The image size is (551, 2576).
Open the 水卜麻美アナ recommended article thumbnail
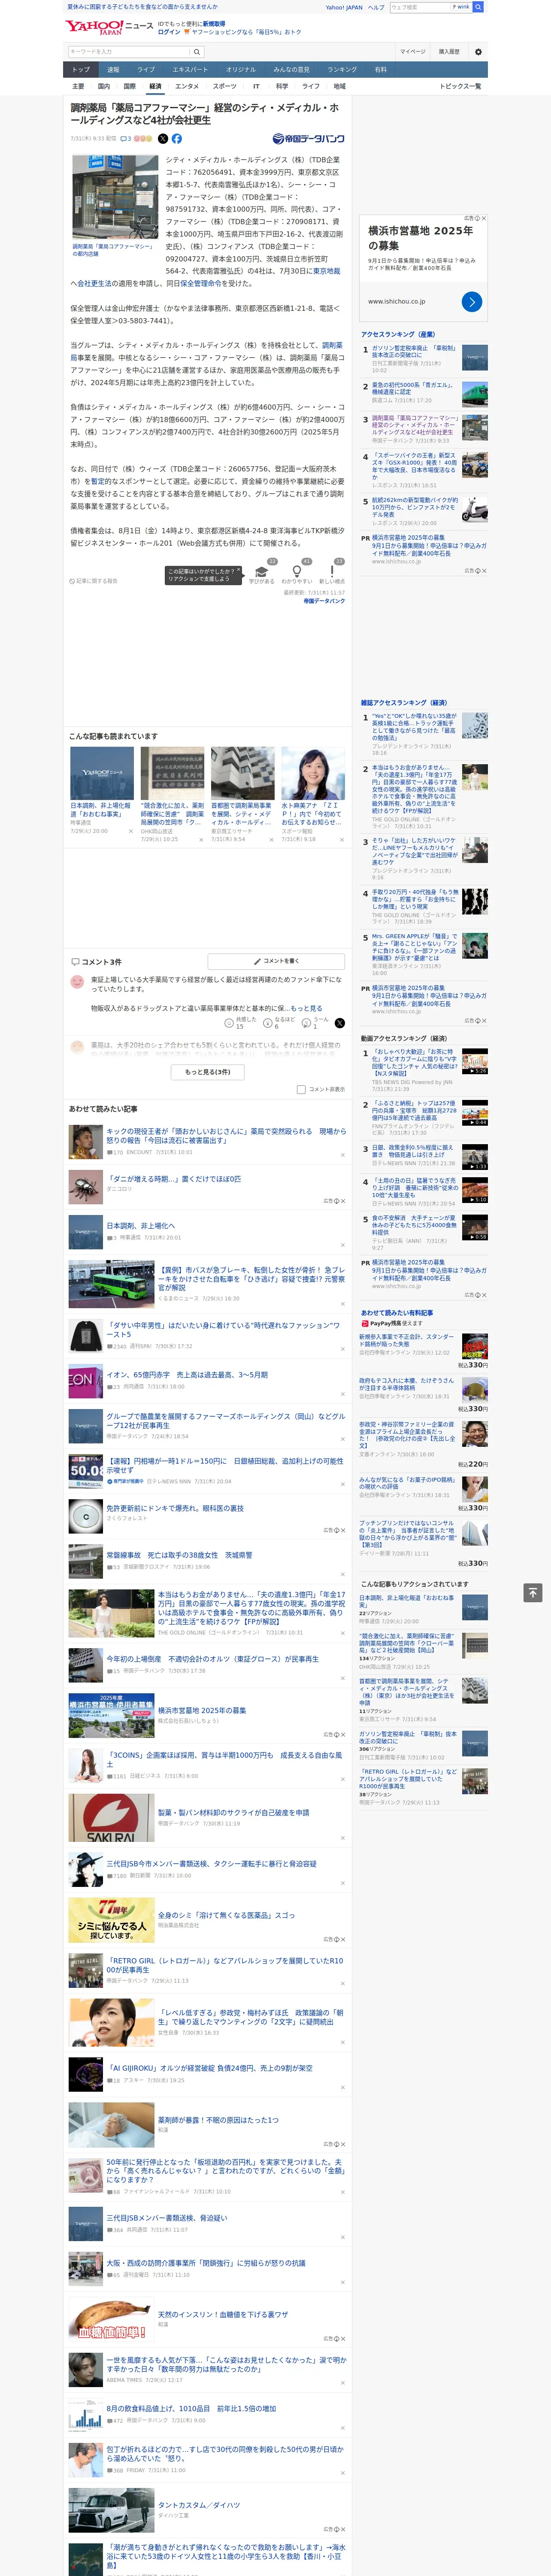pyautogui.click(x=313, y=773)
